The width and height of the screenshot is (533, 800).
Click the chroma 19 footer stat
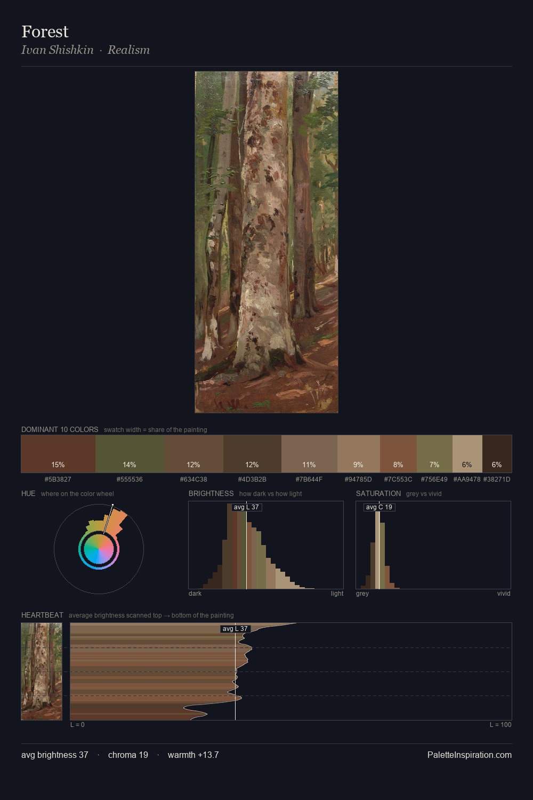tap(128, 755)
